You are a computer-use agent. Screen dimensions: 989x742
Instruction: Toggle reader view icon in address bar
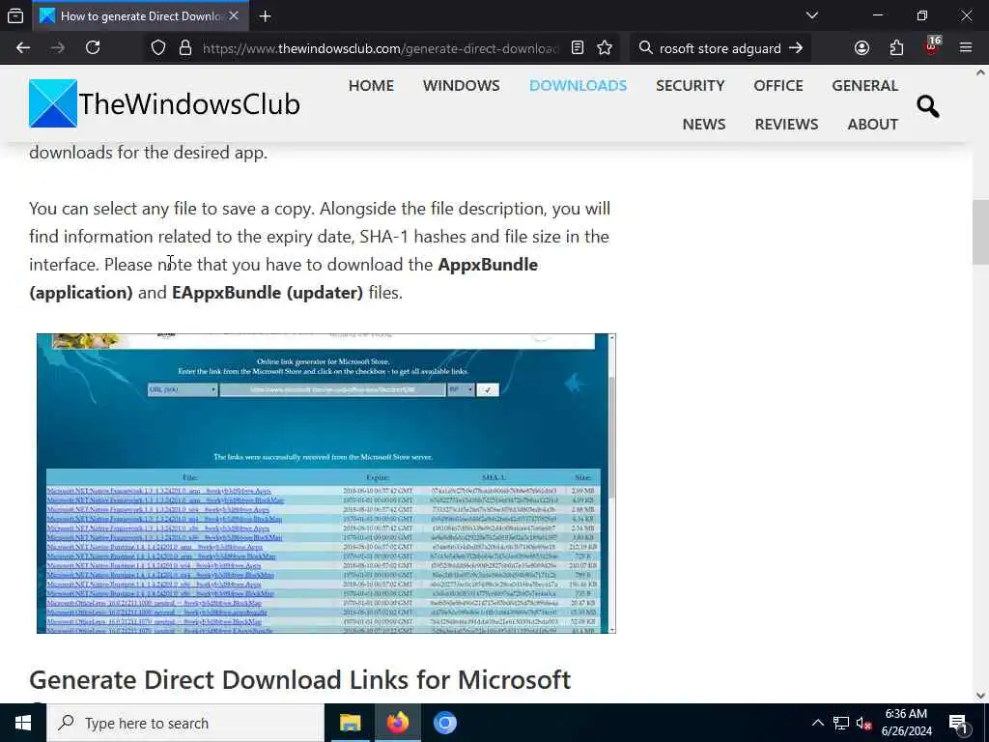point(578,48)
